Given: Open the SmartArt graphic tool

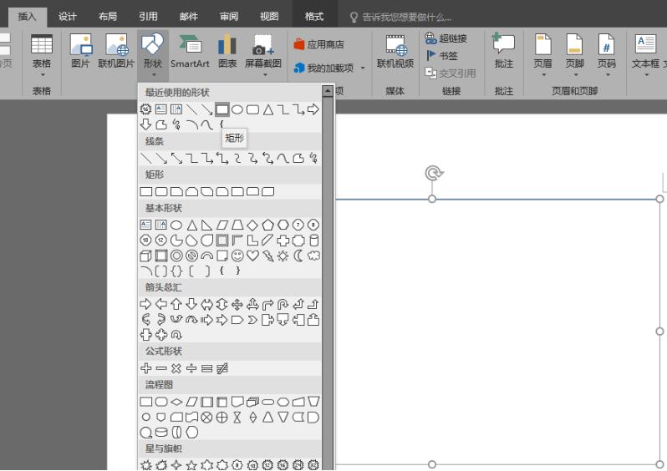Looking at the screenshot, I should [191, 50].
